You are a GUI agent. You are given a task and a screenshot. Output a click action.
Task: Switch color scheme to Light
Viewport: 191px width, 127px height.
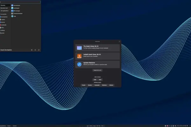click(95, 80)
